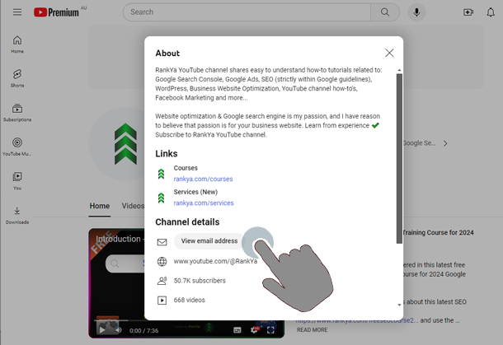This screenshot has width=503, height=345.
Task: Enter video fullscreen mode
Action: click(270, 330)
